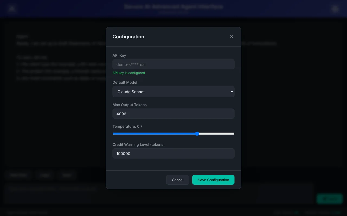Click the 'API key is configured' status text
The width and height of the screenshot is (347, 216).
click(x=129, y=73)
